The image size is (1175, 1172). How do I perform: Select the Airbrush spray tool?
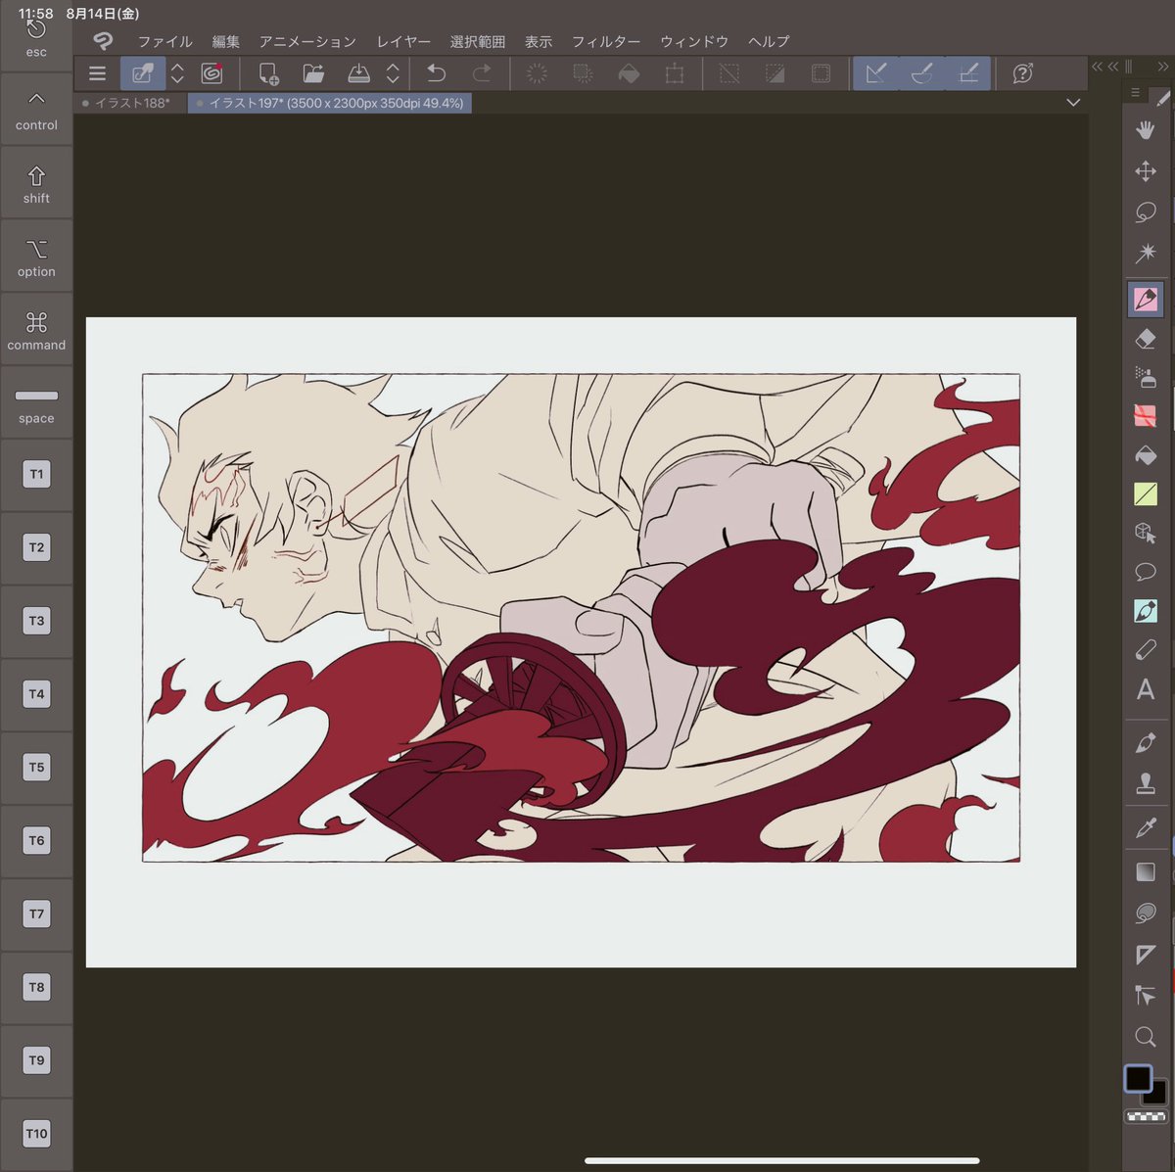(1146, 376)
